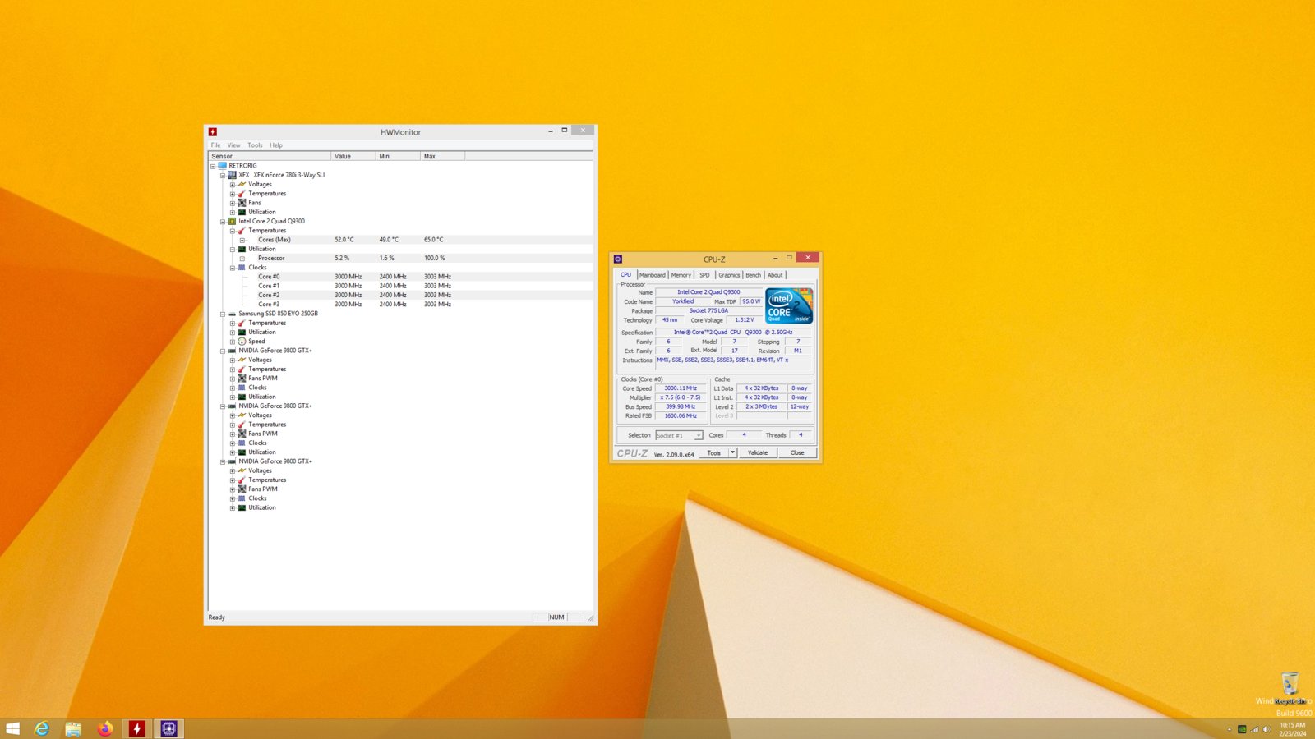Click the Close button in CPU-Z
Screen dimensions: 1315x739
(797, 452)
